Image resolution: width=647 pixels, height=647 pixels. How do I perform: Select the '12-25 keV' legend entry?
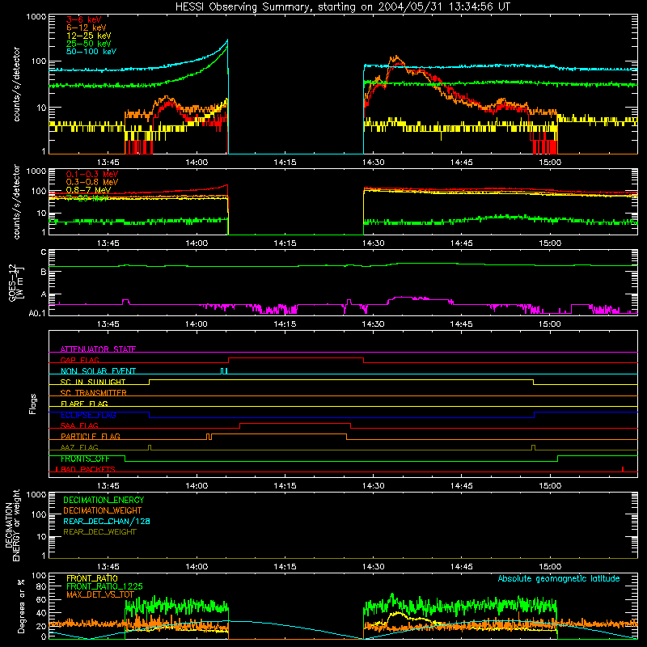click(88, 36)
